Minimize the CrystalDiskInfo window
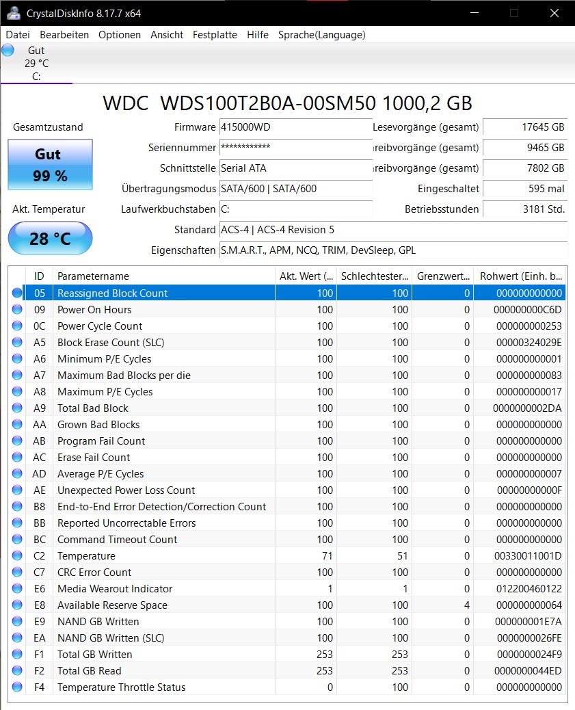575x710 pixels. pos(474,13)
